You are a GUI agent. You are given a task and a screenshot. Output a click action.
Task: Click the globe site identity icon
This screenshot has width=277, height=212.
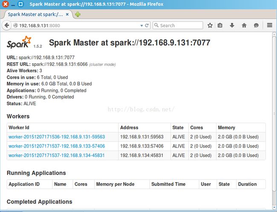[15, 26]
